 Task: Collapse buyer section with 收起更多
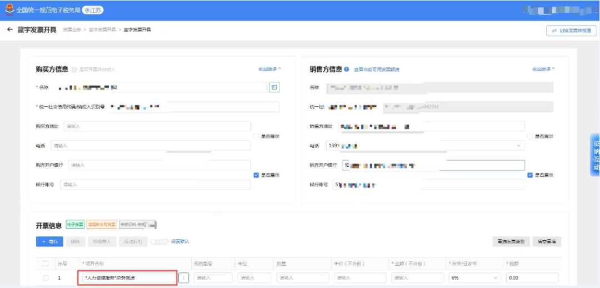tap(269, 69)
